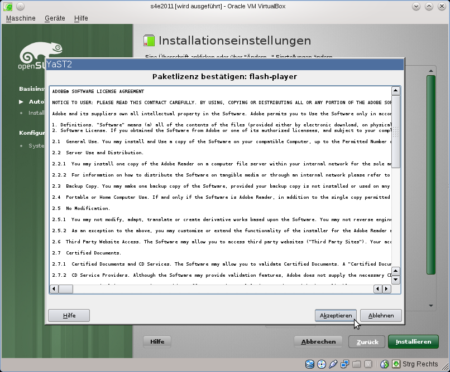Click the license text scroll-right arrow
The image size is (450, 372).
pyautogui.click(x=386, y=289)
